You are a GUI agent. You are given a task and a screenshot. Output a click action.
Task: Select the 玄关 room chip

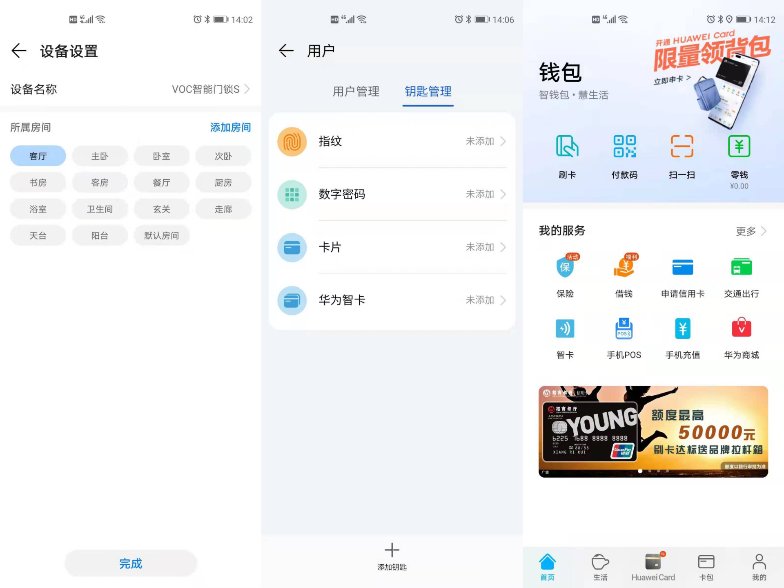161,209
